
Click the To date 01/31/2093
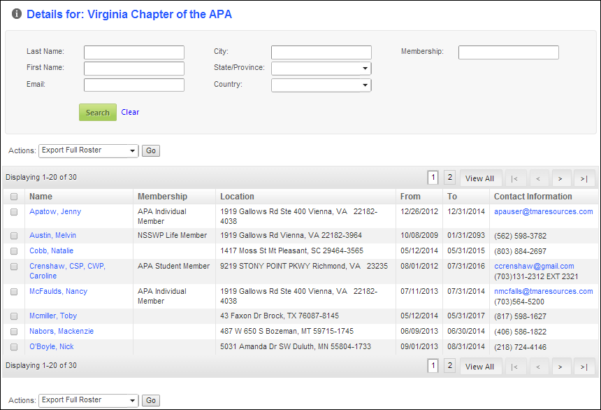pos(466,235)
